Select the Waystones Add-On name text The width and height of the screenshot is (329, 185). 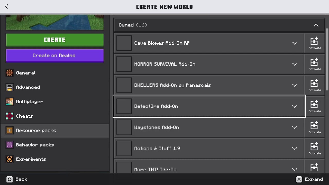click(156, 127)
